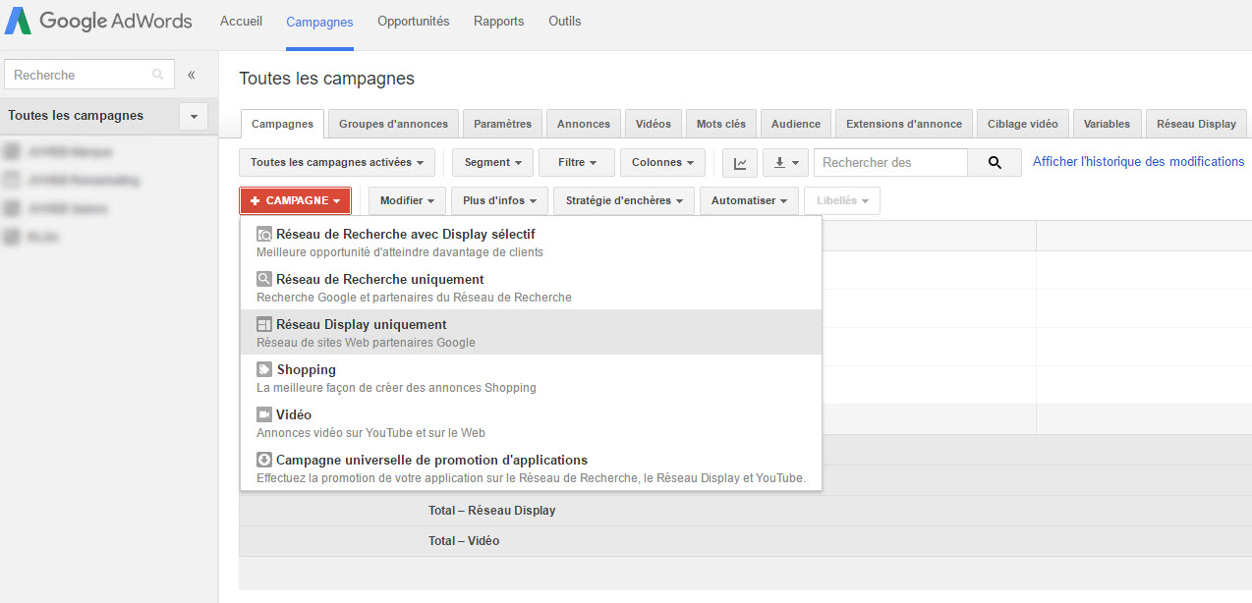
Task: Click the Google AdWords logo
Action: coord(98,22)
